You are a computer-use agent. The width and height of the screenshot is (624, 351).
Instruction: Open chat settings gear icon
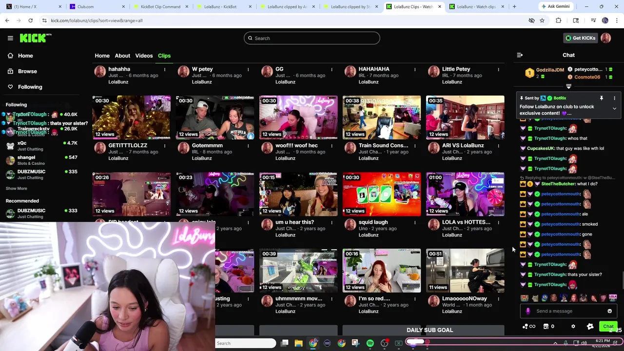(573, 327)
